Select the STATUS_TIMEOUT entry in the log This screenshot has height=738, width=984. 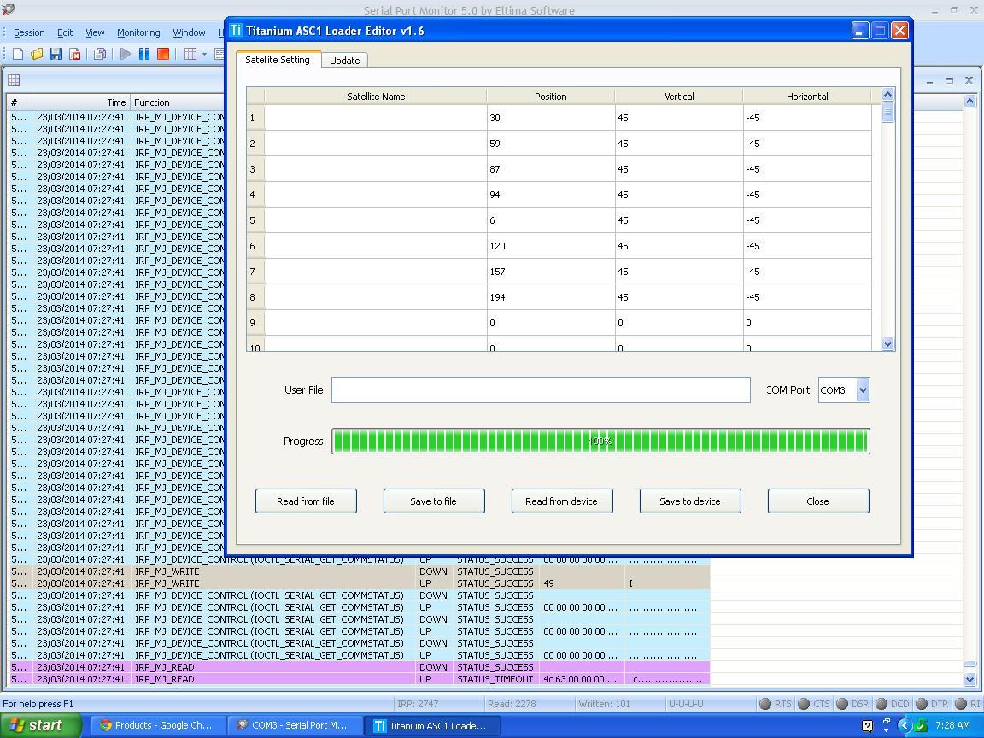point(495,679)
